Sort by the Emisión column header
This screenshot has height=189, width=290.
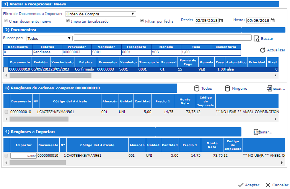click(x=40, y=62)
